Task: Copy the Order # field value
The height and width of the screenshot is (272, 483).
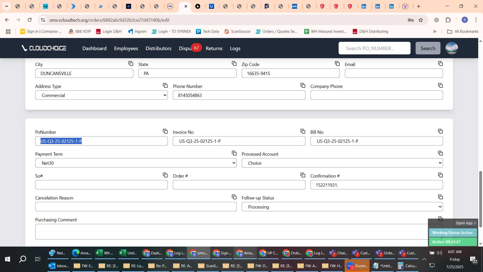Action: (303, 175)
